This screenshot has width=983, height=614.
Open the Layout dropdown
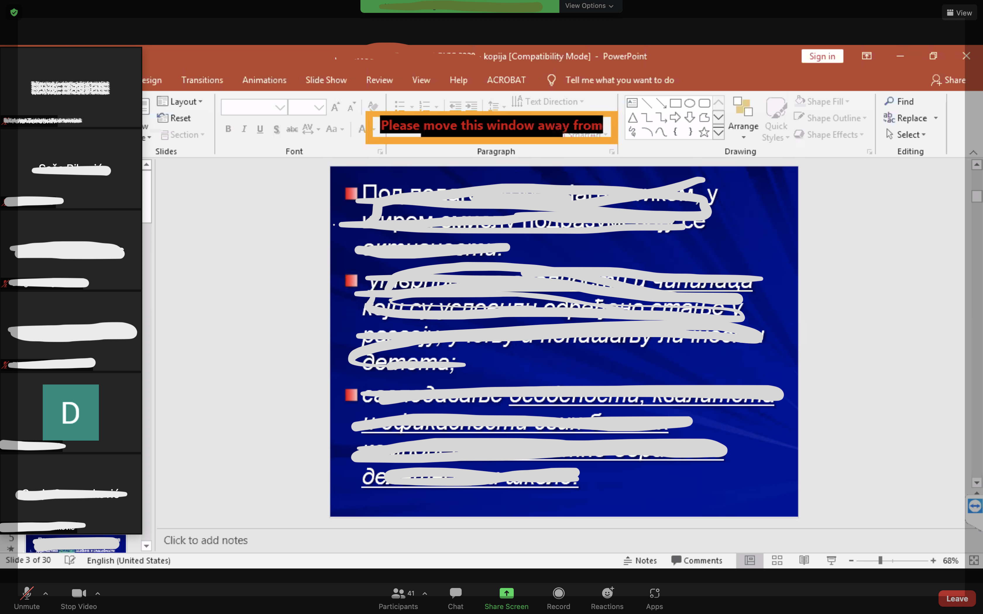180,101
